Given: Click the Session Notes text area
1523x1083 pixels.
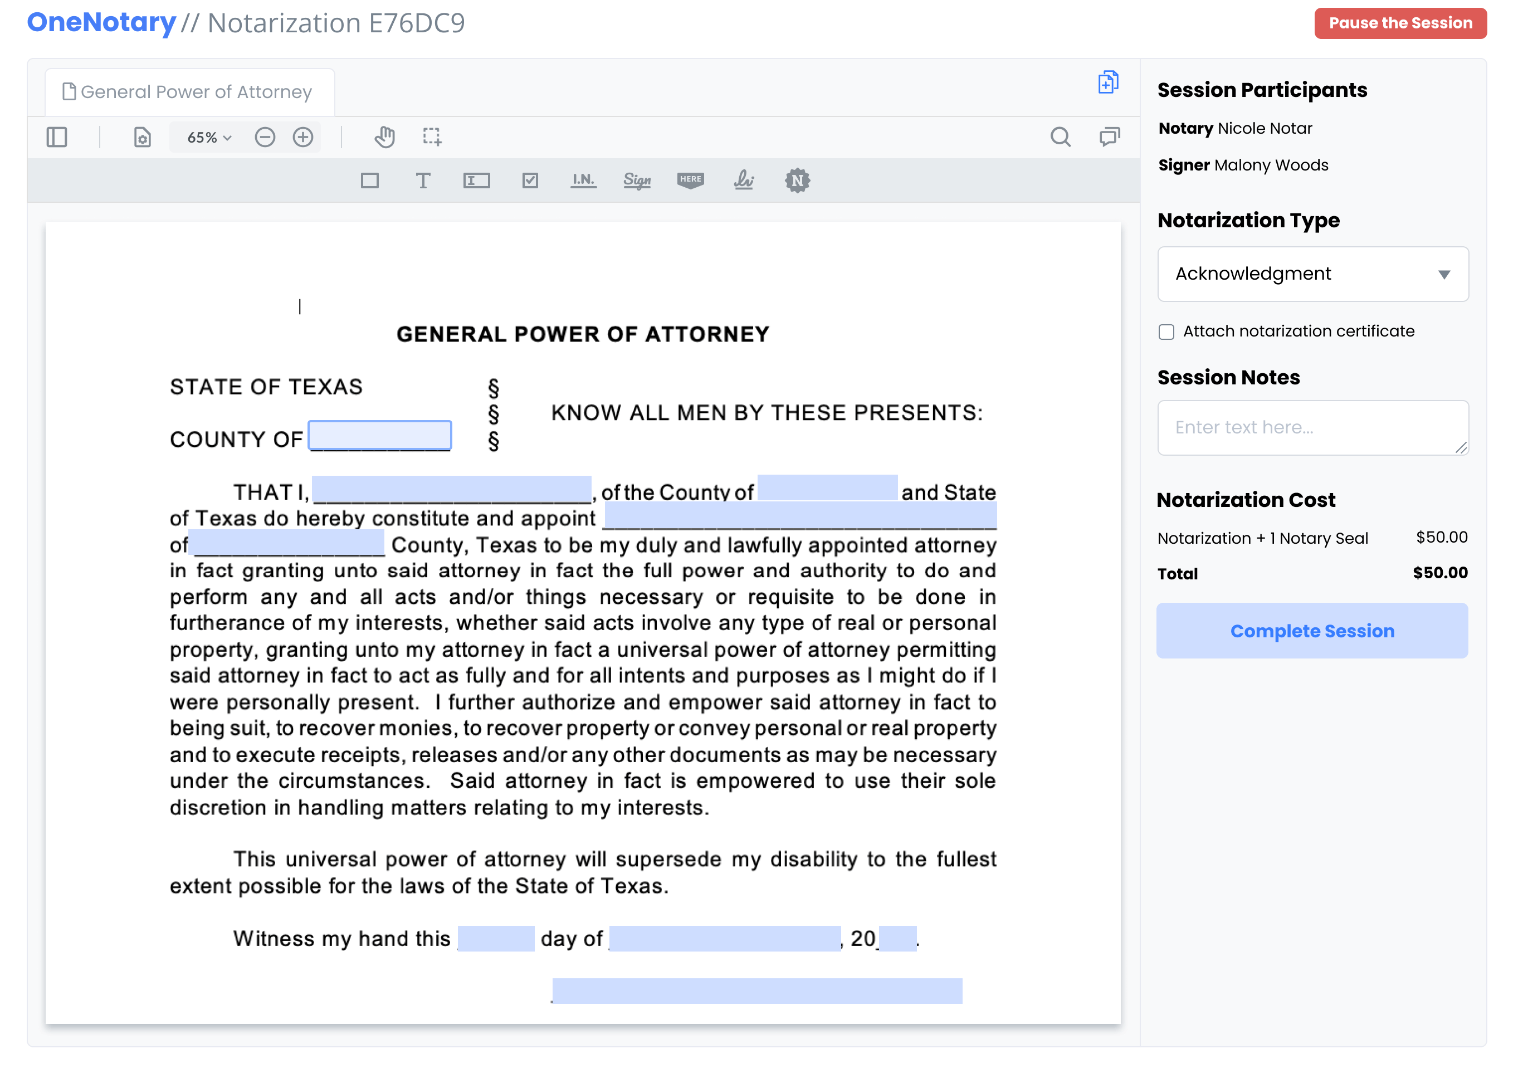Looking at the screenshot, I should coord(1312,427).
